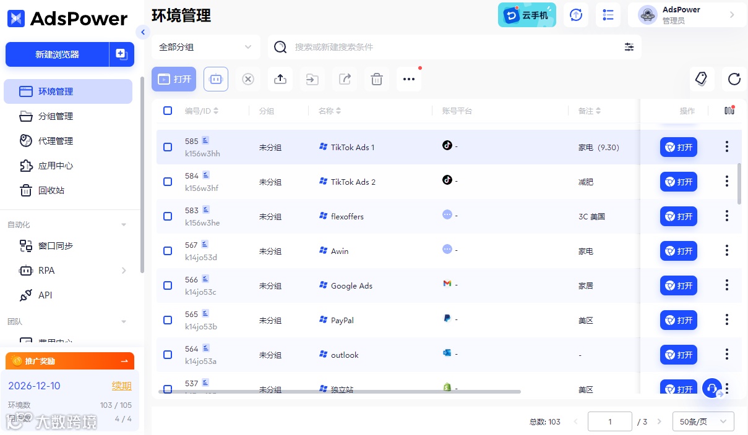Open 环境管理 in the sidebar
Viewport: 748px width, 435px height.
68,91
